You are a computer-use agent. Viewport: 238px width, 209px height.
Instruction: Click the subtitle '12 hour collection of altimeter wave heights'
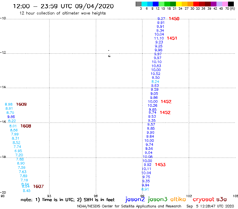click(62, 13)
